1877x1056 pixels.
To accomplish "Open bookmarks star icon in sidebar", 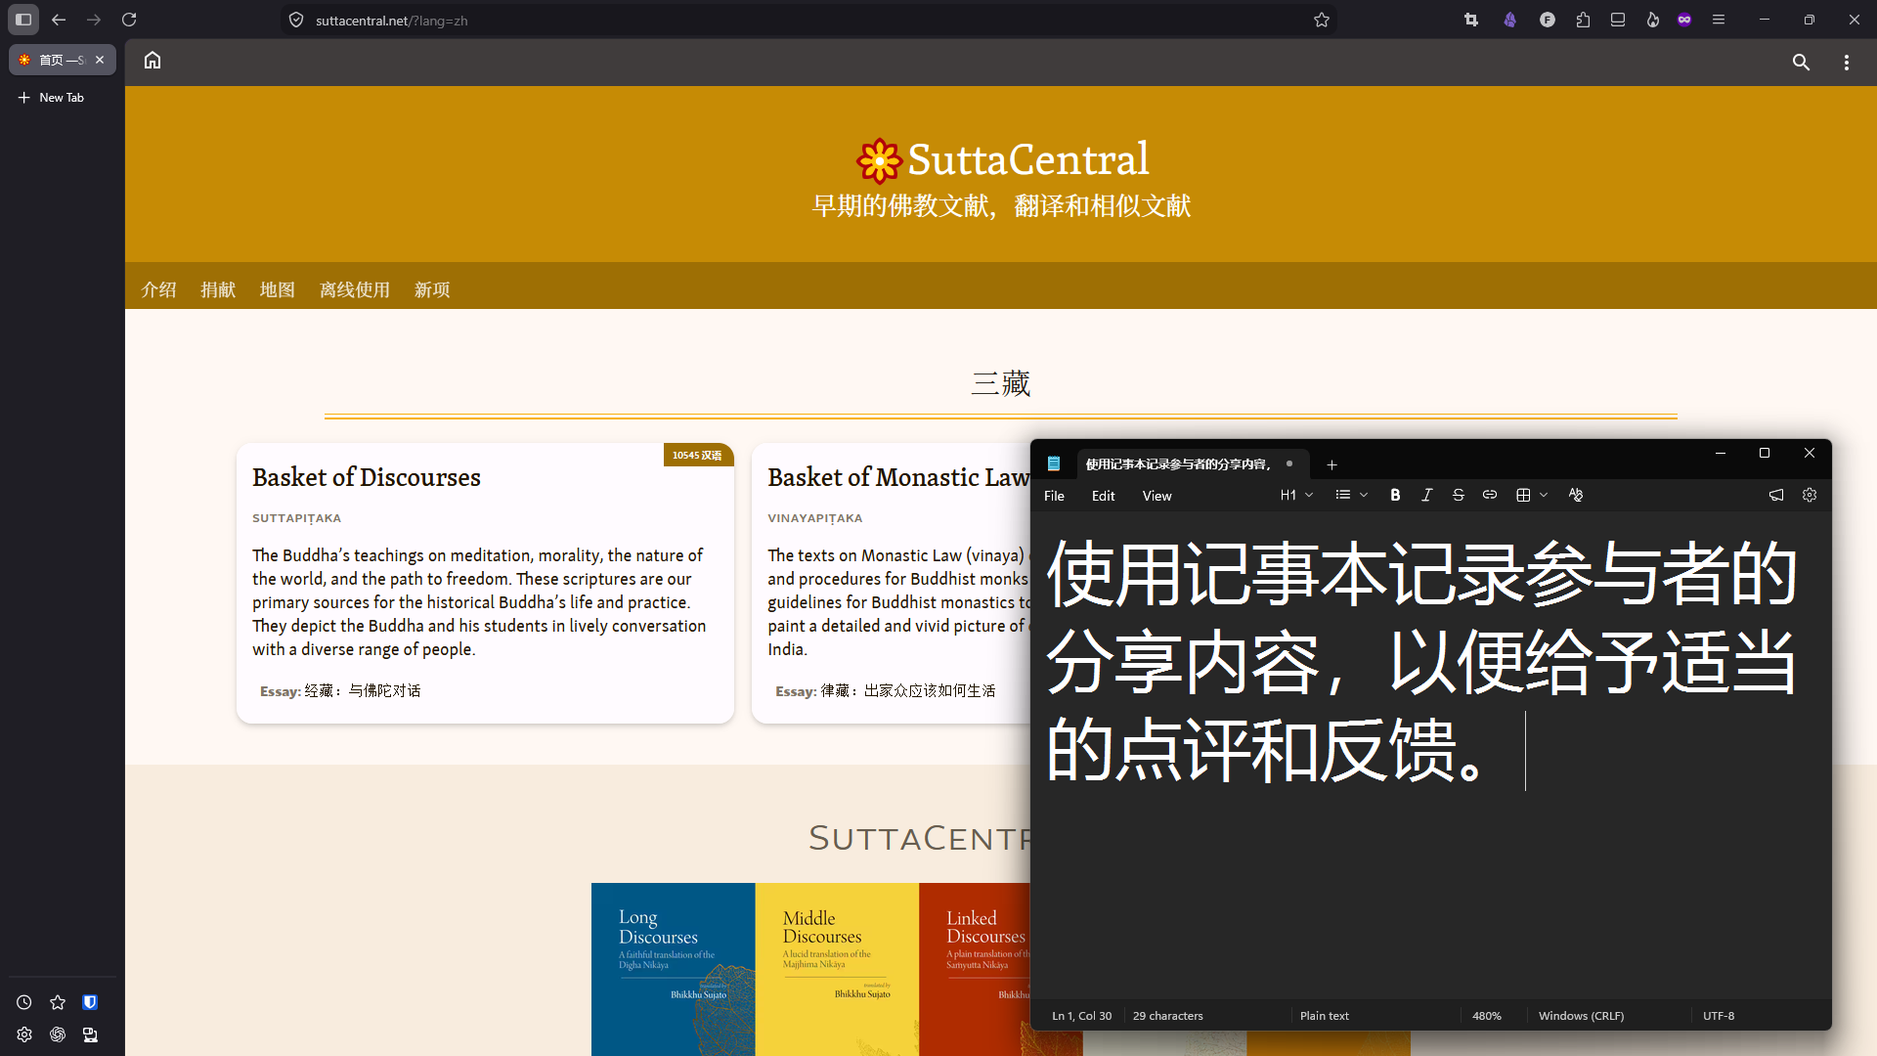I will pyautogui.click(x=58, y=1002).
